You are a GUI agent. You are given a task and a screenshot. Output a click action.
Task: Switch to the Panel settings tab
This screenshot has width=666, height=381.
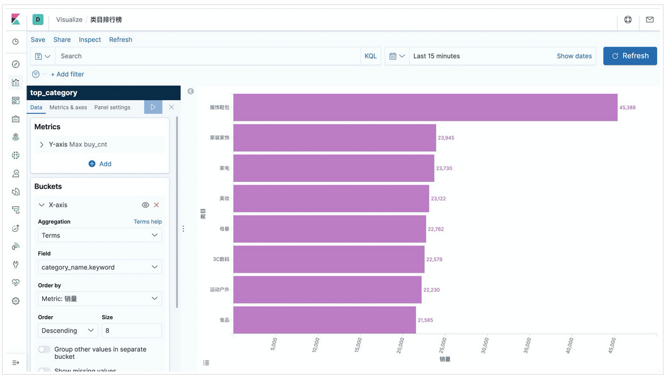[112, 108]
